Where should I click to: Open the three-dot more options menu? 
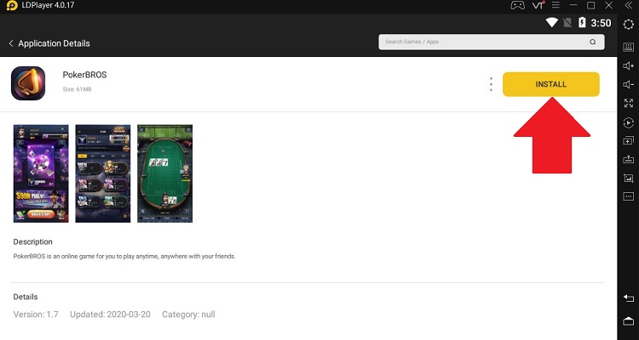pyautogui.click(x=491, y=84)
